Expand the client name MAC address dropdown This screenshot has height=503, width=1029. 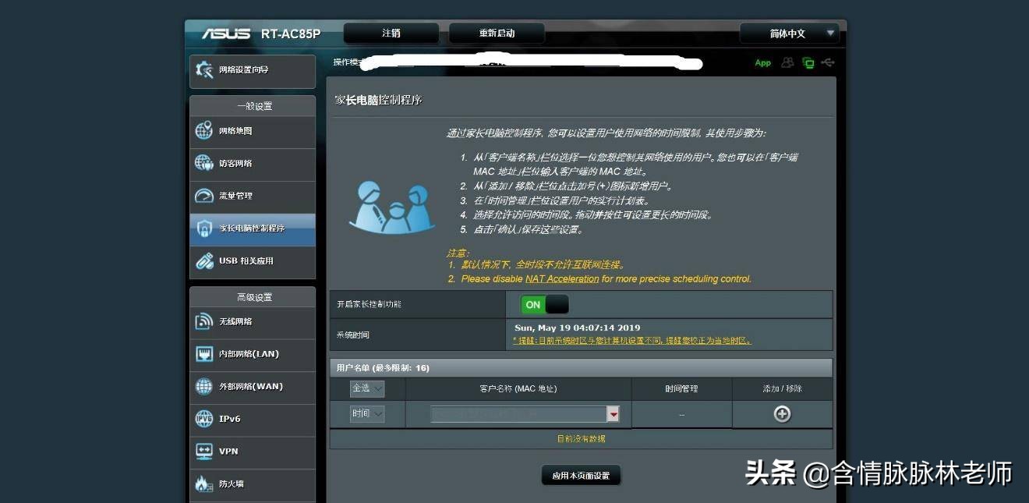click(614, 413)
